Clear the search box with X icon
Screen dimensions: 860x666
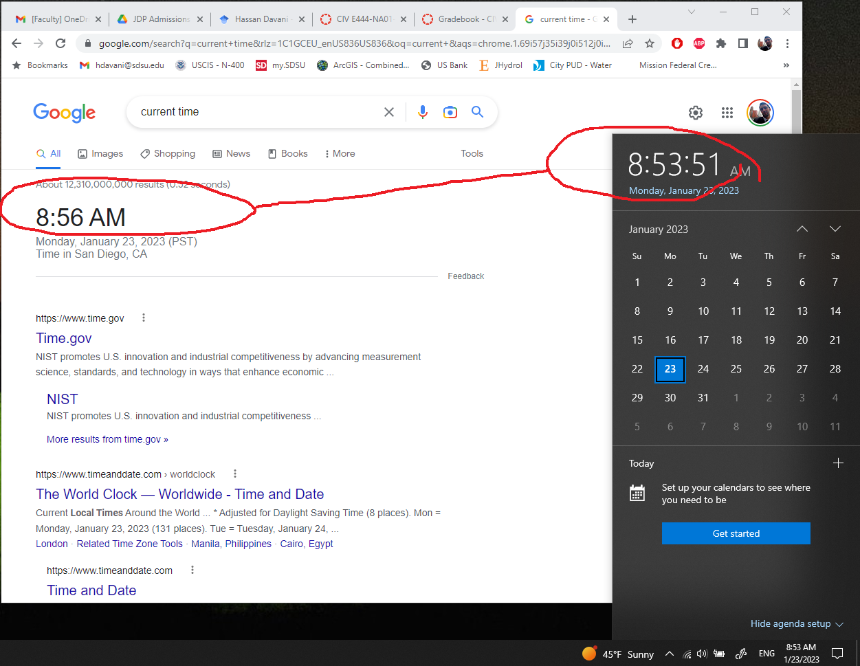[x=389, y=112]
